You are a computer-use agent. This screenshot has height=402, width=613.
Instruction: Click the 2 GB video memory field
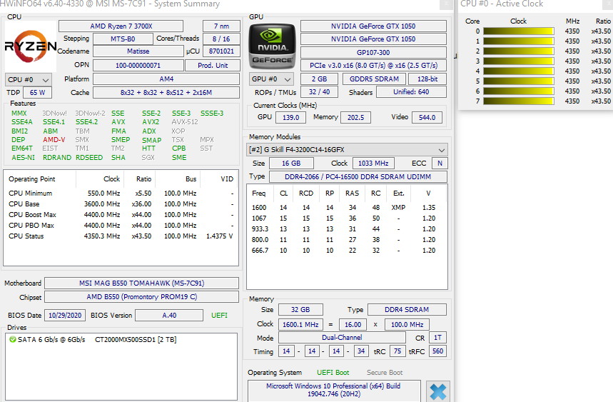pyautogui.click(x=320, y=79)
